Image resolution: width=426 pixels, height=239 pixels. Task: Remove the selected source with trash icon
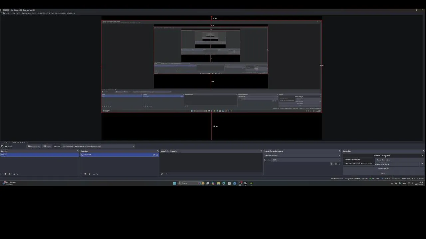[x=86, y=174]
